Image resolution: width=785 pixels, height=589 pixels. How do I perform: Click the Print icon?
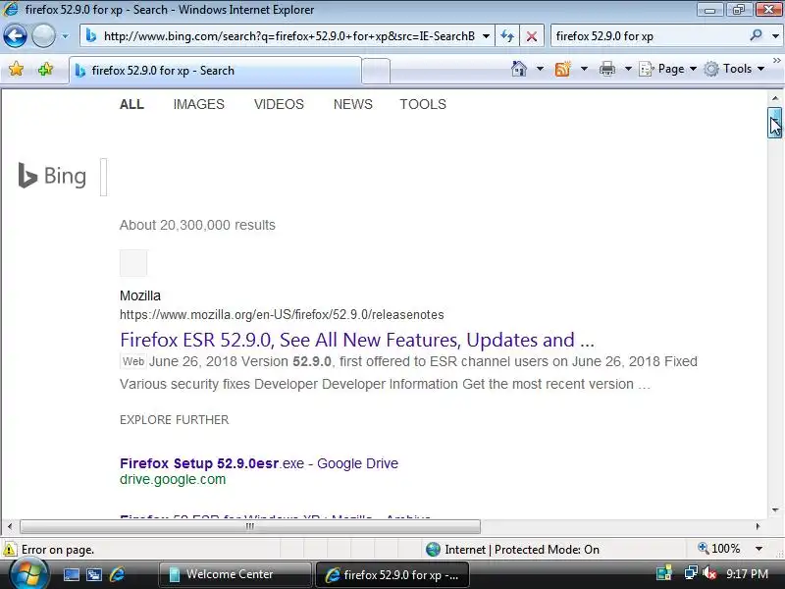pos(606,69)
